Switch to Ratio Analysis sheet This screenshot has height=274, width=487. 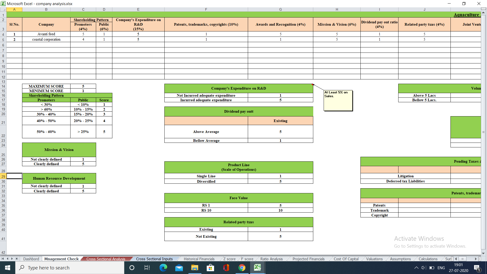271,259
